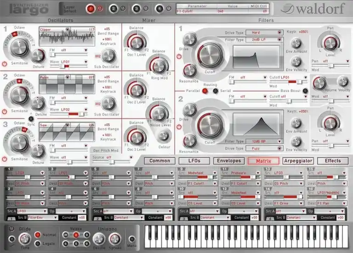Image resolution: width=353 pixels, height=253 pixels.
Task: Select Layer 2 button
Action: coord(114,9)
